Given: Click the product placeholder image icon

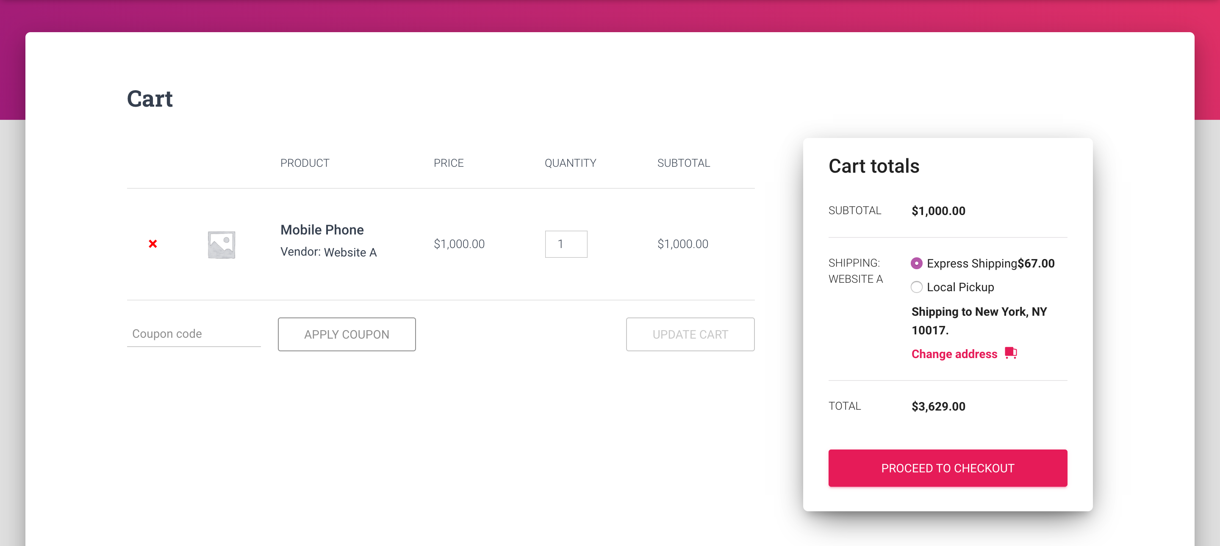Looking at the screenshot, I should click(x=221, y=243).
